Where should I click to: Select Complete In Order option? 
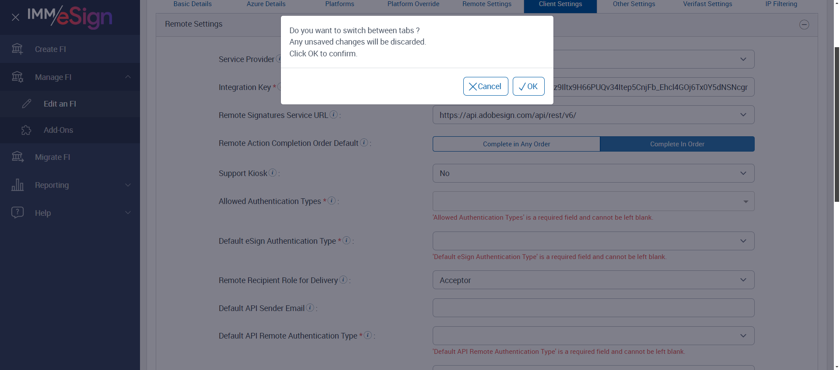pyautogui.click(x=677, y=144)
